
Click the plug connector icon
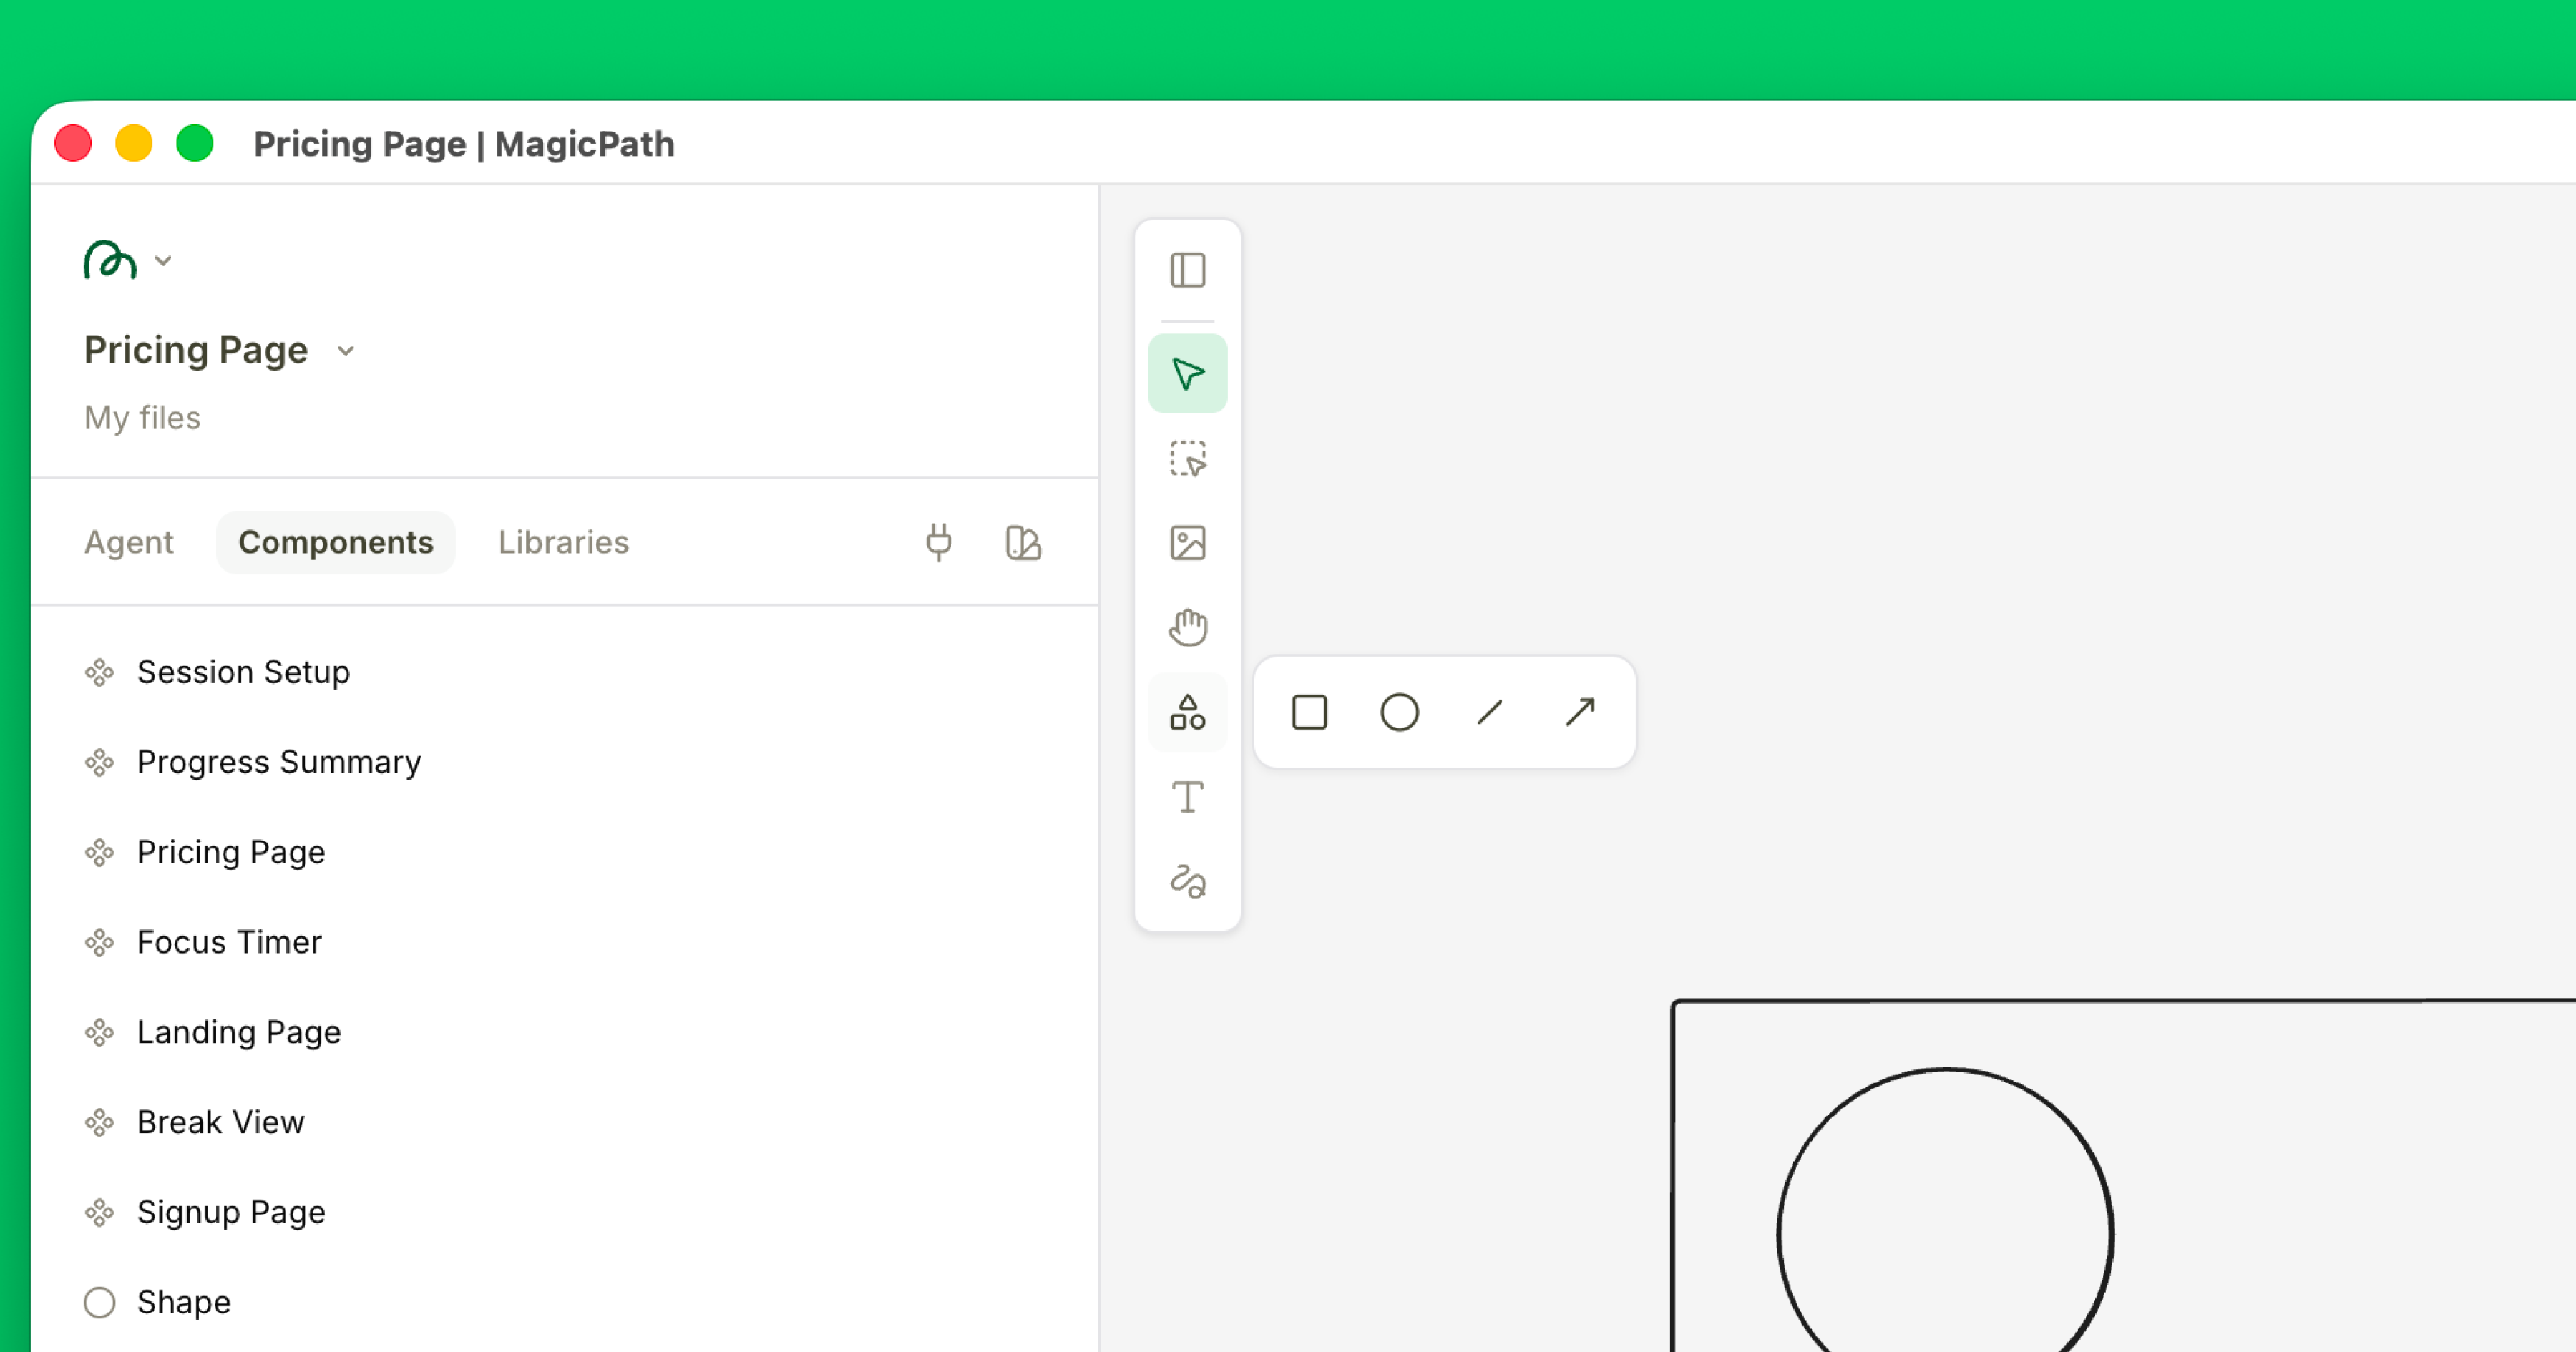coord(938,543)
